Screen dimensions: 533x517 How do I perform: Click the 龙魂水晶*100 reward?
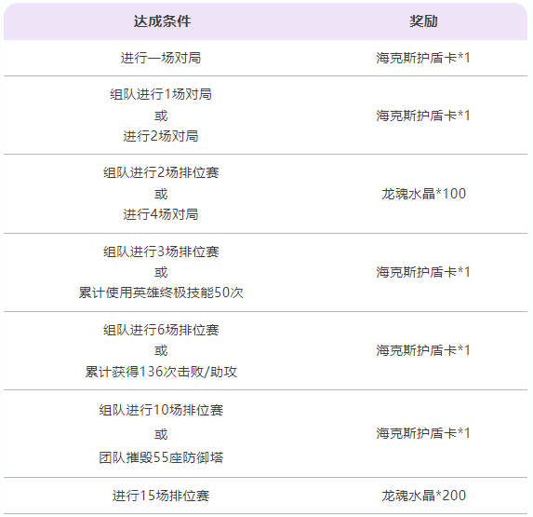pos(423,194)
